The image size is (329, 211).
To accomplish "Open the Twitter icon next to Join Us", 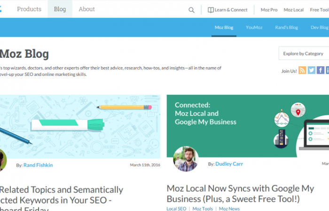I will coord(311,70).
